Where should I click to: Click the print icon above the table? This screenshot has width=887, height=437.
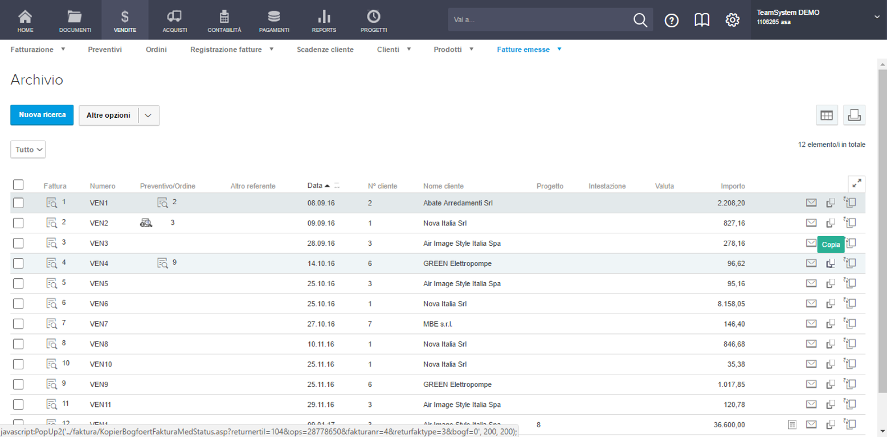click(854, 115)
